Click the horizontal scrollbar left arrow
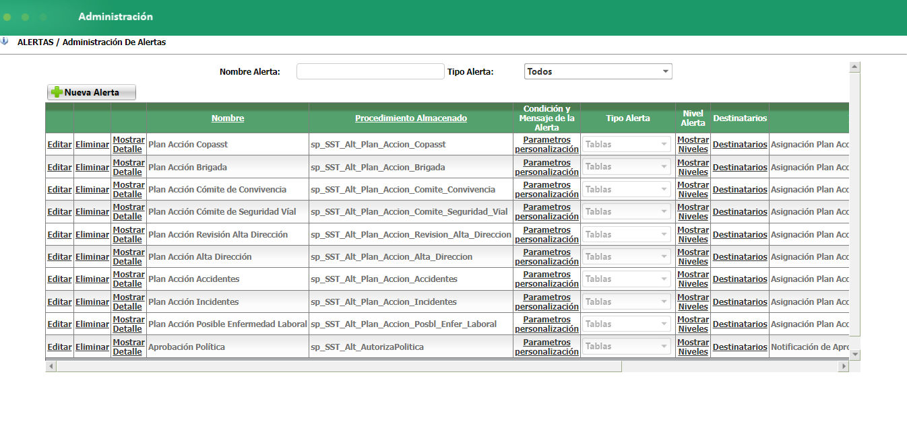 [x=51, y=366]
